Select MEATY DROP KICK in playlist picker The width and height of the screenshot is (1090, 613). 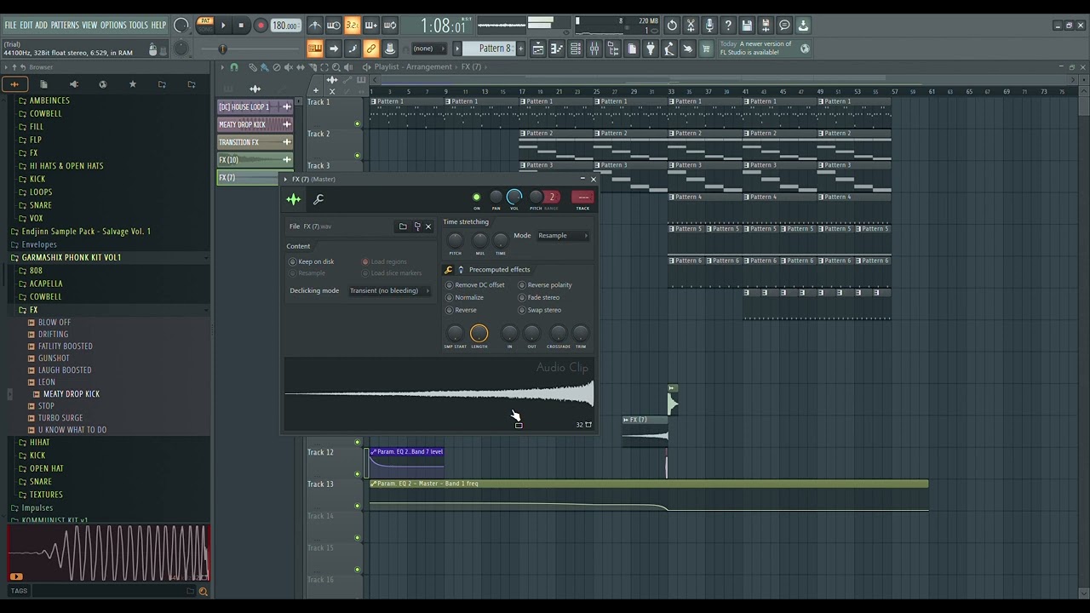point(255,124)
